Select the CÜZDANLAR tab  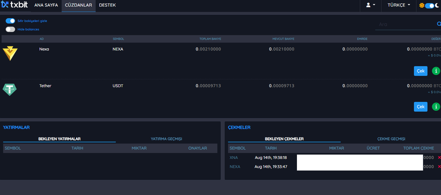(x=79, y=5)
